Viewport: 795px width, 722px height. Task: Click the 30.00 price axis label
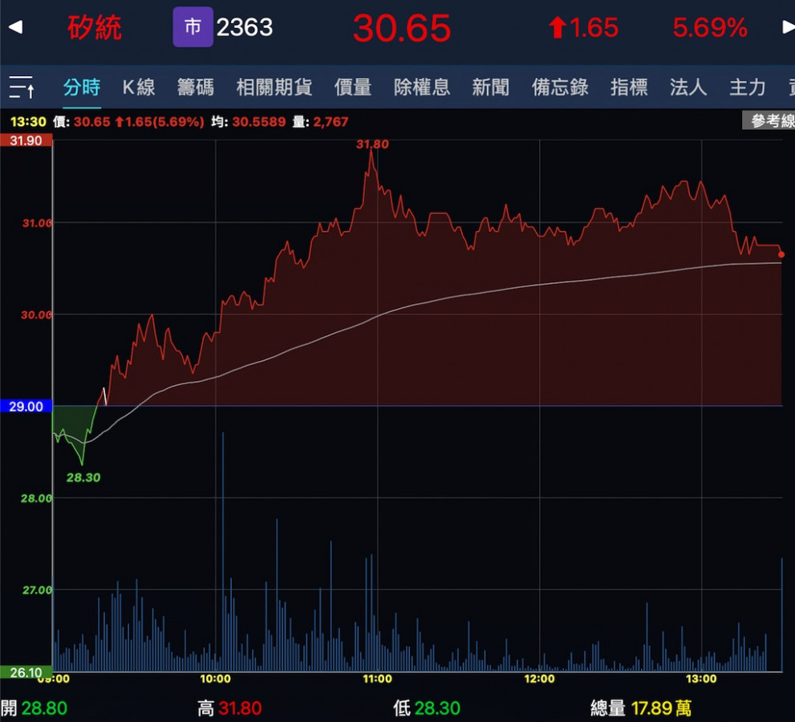(x=37, y=314)
